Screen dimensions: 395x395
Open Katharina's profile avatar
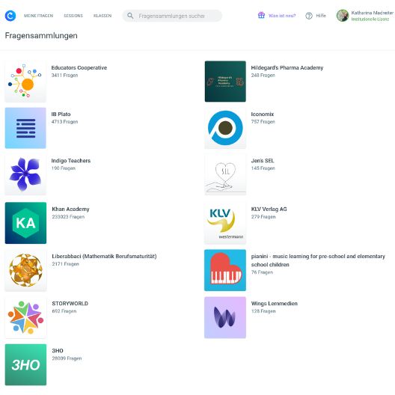point(343,16)
